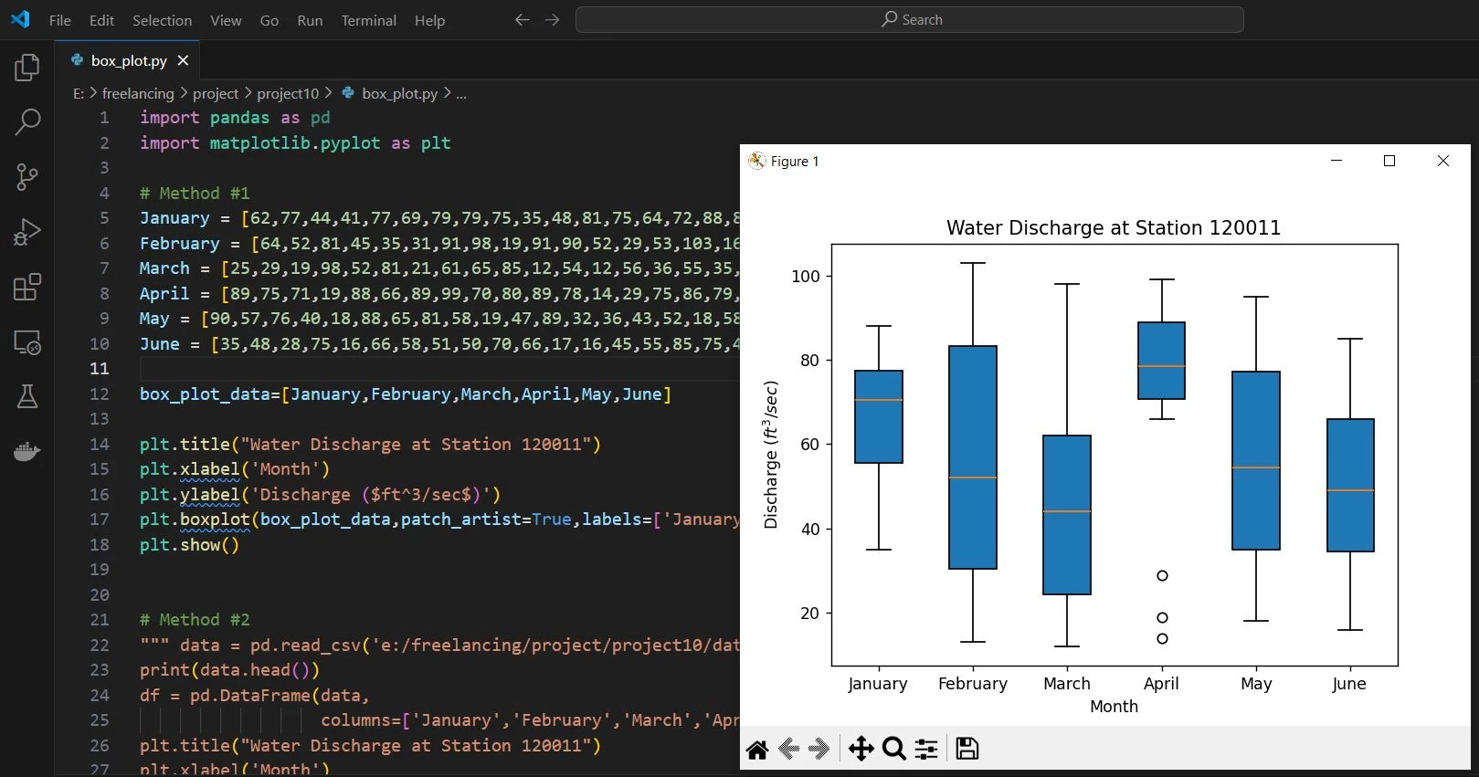
Task: Minimize the Figure 1 window
Action: tap(1336, 161)
